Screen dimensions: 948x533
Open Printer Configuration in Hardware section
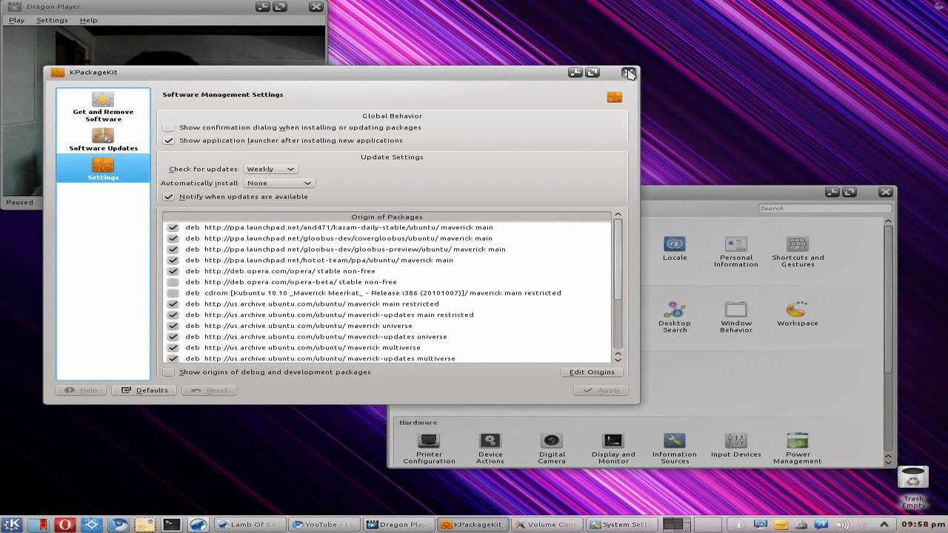(429, 449)
